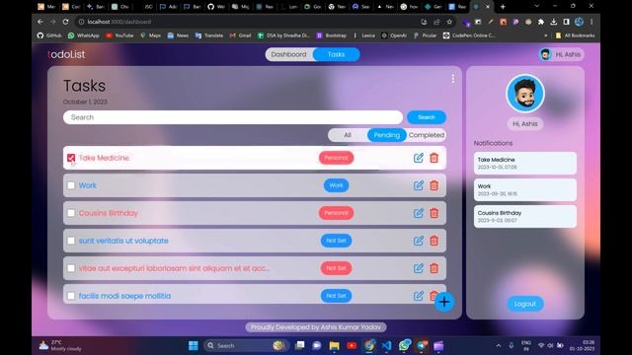
Task: Open the Work notification card
Action: point(525,189)
